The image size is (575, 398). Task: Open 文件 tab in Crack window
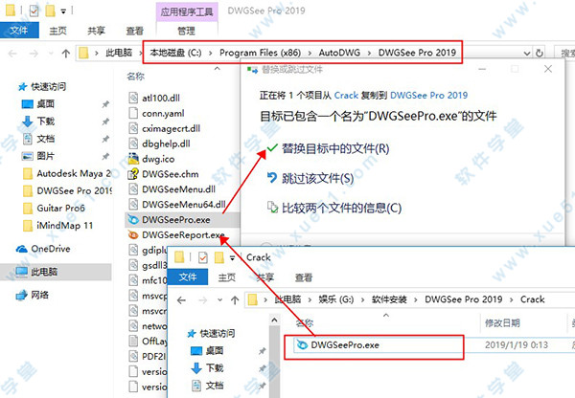(188, 277)
